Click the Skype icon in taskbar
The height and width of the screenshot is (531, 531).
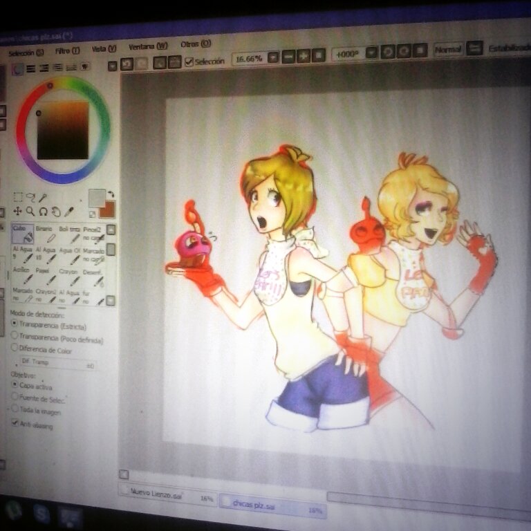coord(41,514)
